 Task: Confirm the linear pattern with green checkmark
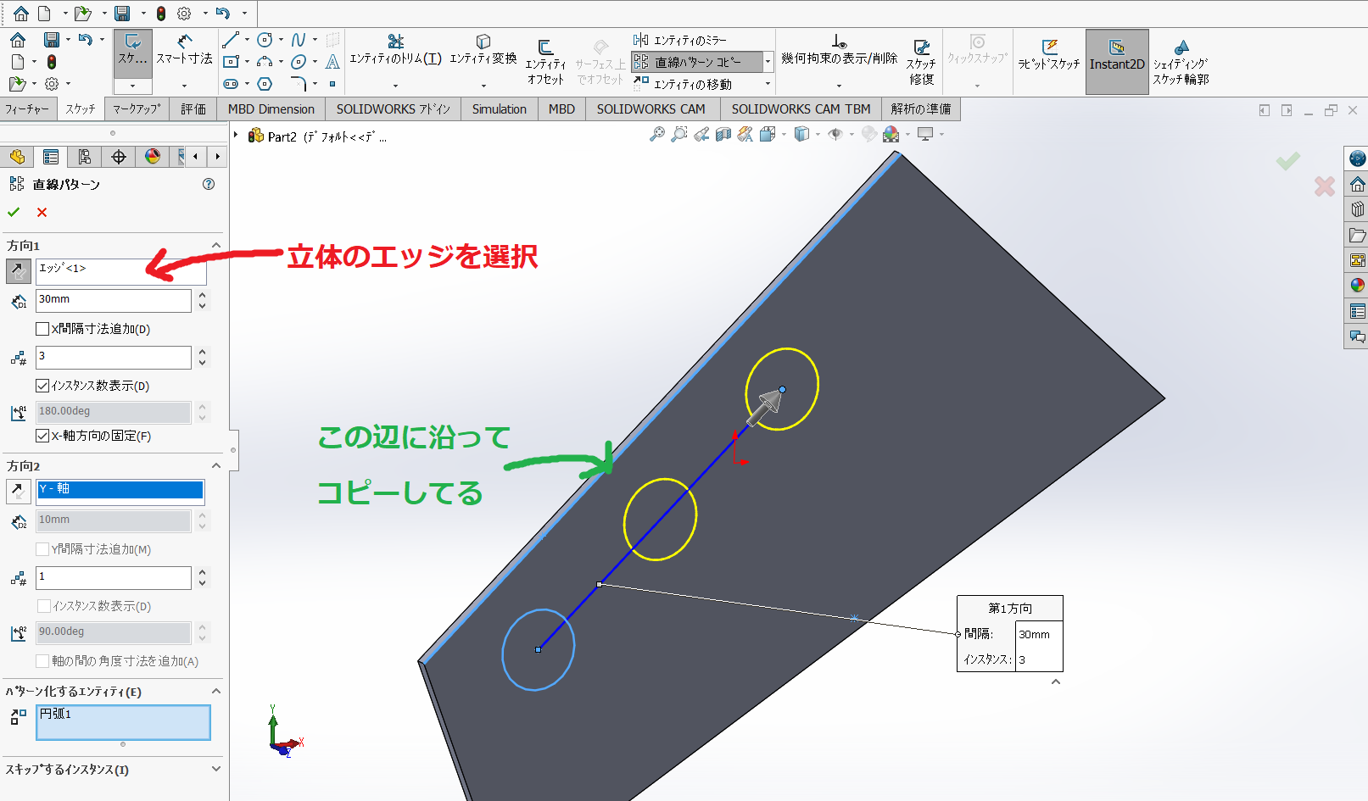[x=14, y=213]
